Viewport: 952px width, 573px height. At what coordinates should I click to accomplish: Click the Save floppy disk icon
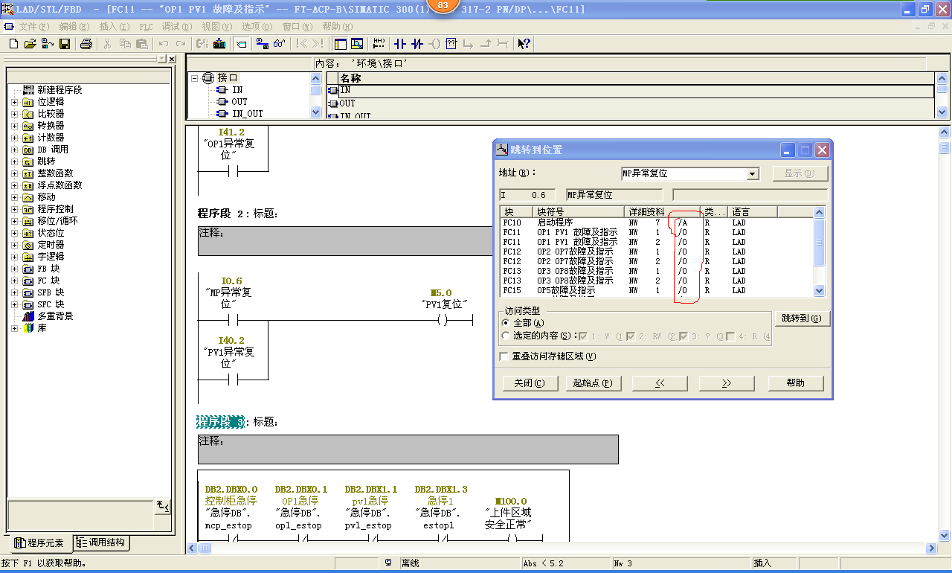(65, 44)
